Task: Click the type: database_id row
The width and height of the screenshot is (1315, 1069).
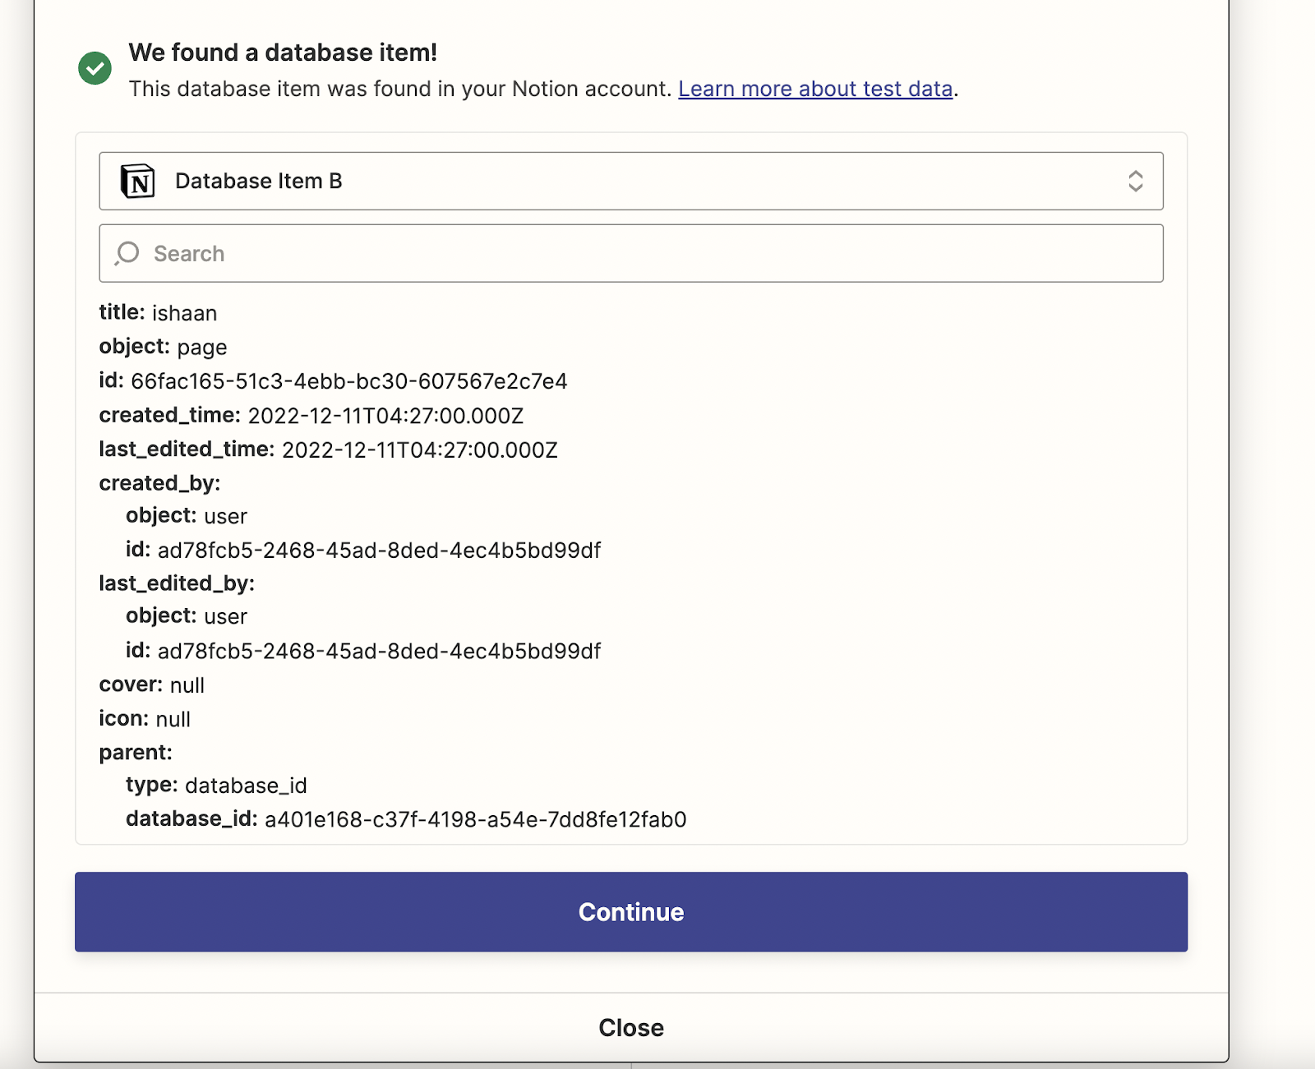Action: point(216,786)
